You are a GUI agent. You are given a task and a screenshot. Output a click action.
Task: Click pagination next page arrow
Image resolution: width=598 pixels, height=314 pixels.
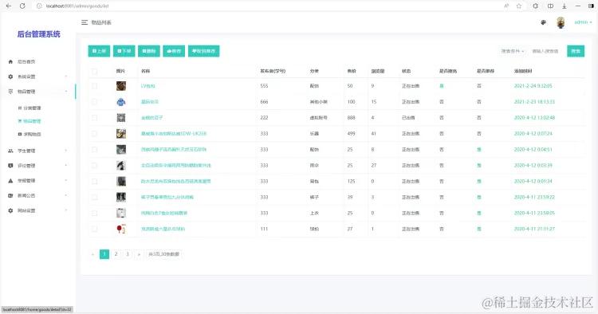(x=139, y=254)
